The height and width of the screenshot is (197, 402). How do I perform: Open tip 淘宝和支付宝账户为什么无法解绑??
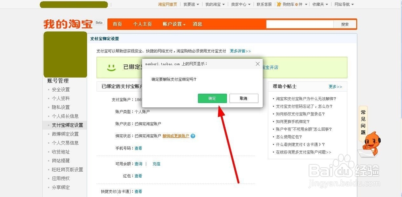306,99
